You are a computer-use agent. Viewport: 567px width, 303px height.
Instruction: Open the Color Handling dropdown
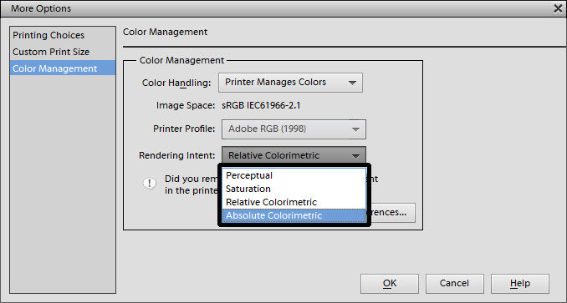pos(290,83)
